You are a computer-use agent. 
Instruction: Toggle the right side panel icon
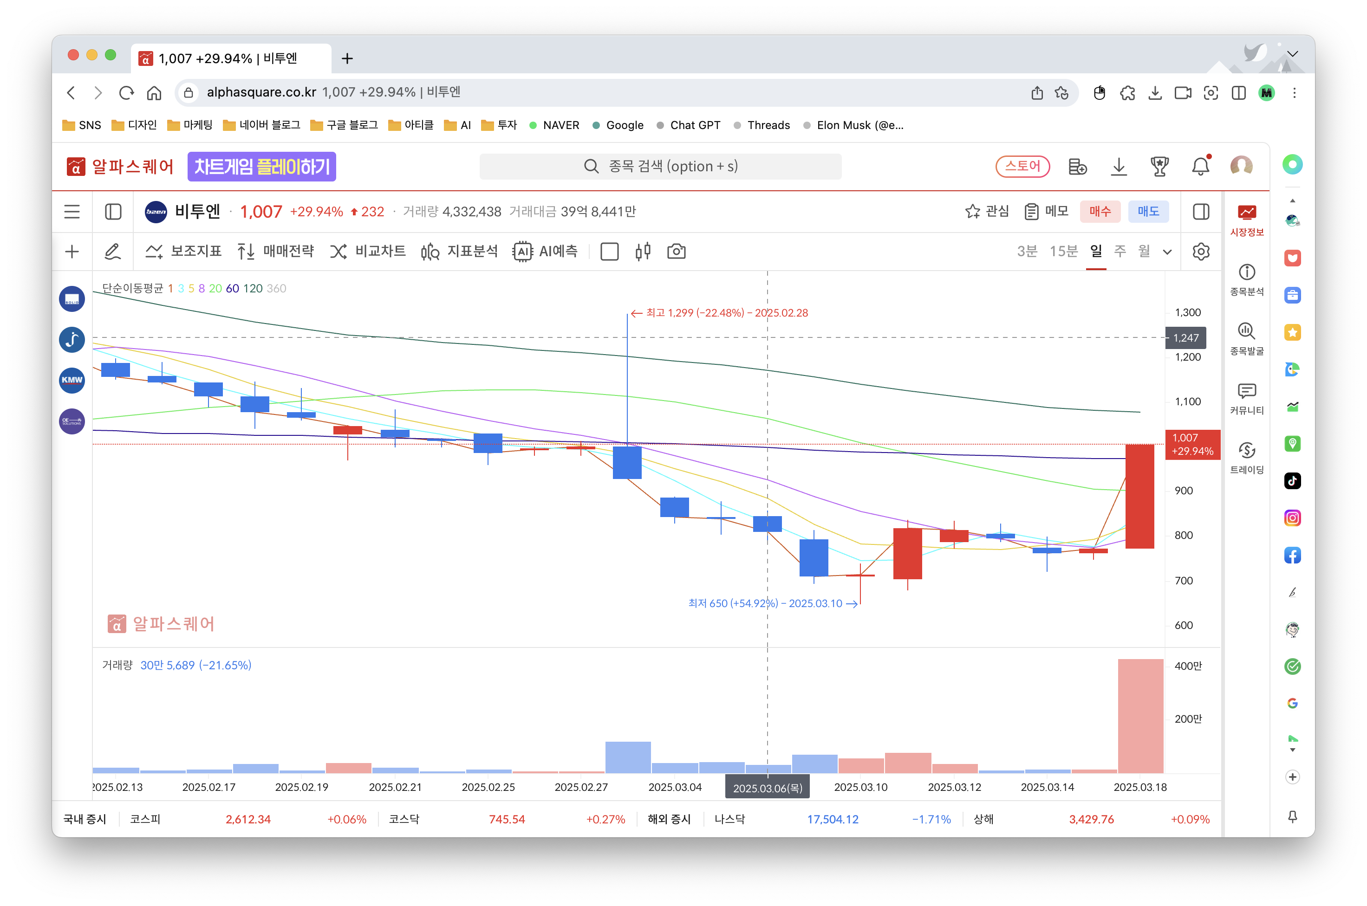point(1200,212)
